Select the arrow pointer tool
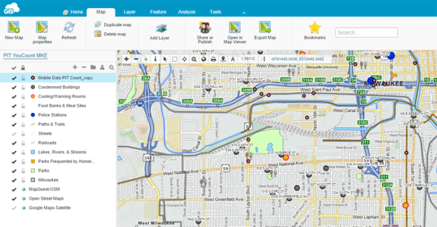437x227 pixels. tap(165, 59)
